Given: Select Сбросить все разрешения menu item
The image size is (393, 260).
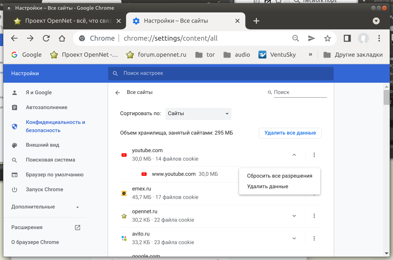Looking at the screenshot, I should pyautogui.click(x=279, y=176).
